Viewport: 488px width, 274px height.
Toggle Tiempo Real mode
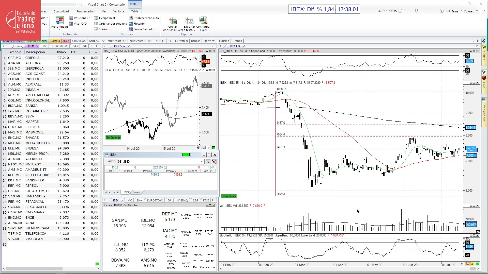pyautogui.click(x=104, y=18)
